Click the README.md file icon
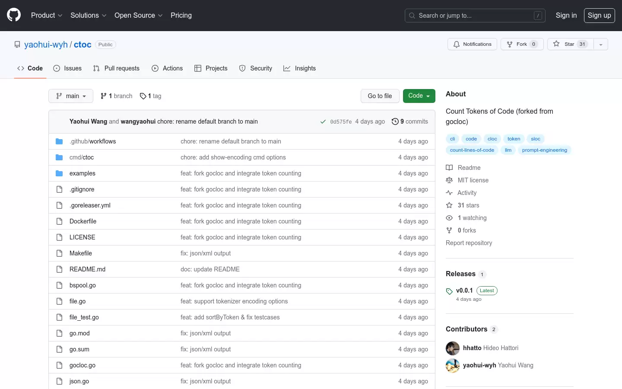Screen dimensions: 622x389 pos(59,269)
